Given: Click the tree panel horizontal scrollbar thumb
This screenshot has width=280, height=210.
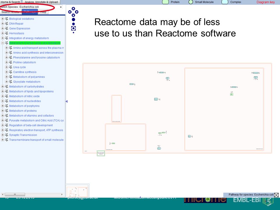Looking at the screenshot, I should click(x=15, y=195).
